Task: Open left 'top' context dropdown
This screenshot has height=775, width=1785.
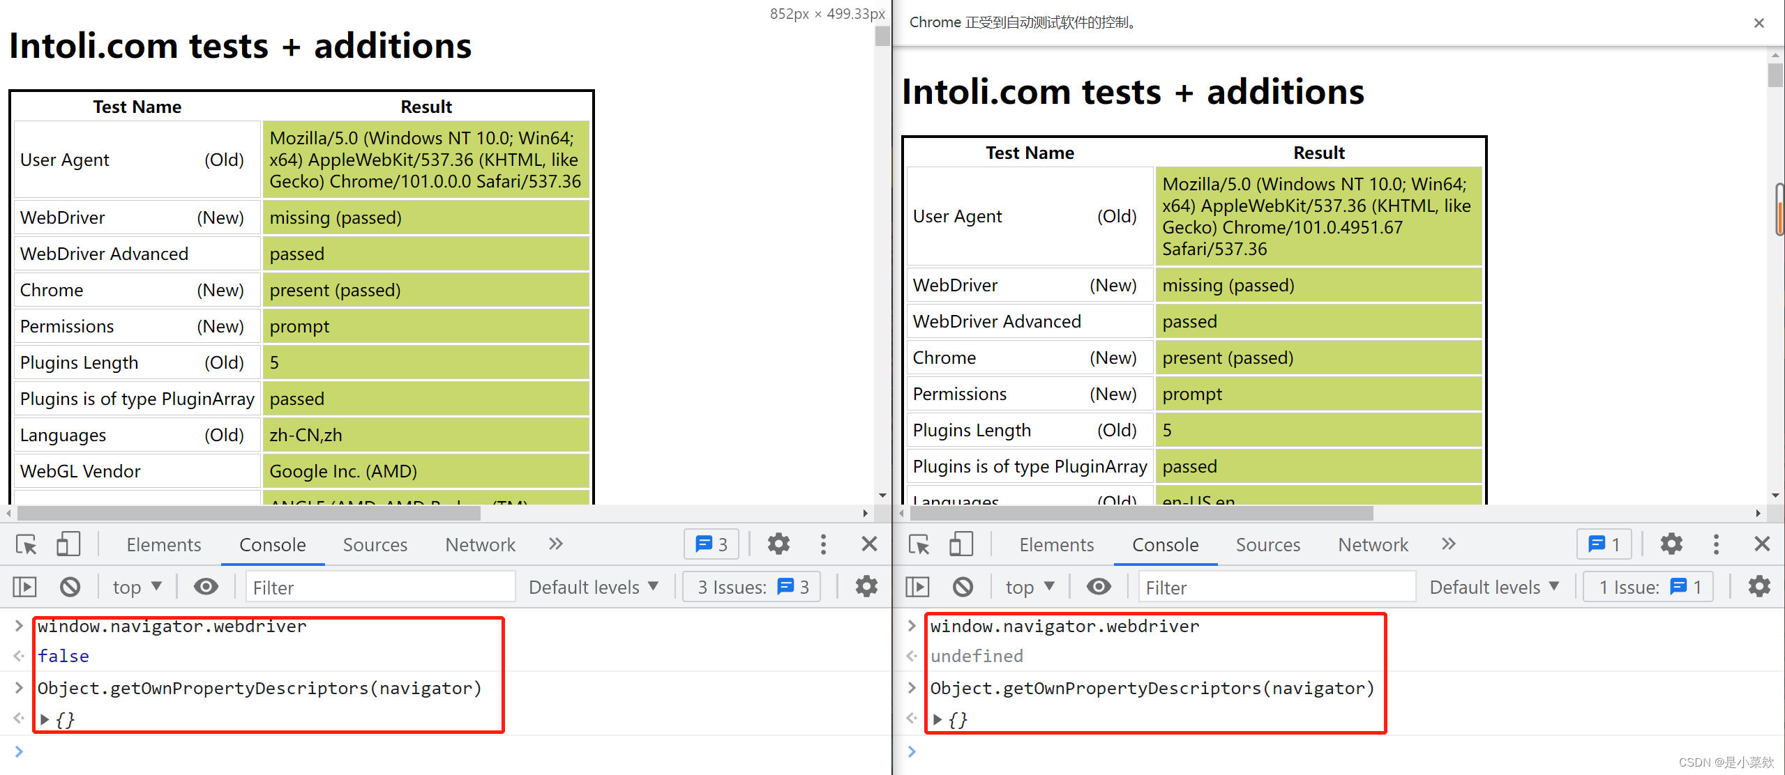Action: [x=137, y=587]
